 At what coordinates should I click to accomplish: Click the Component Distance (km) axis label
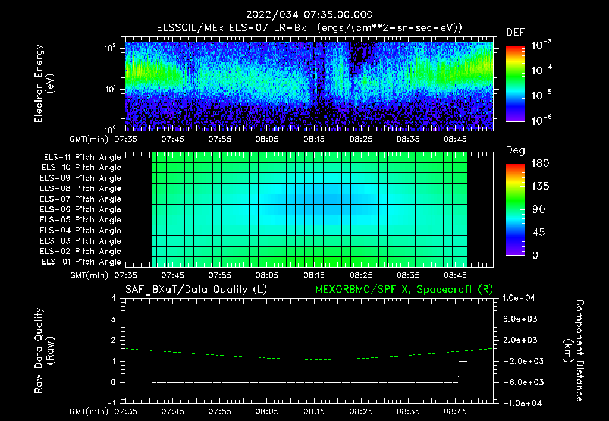click(x=574, y=351)
